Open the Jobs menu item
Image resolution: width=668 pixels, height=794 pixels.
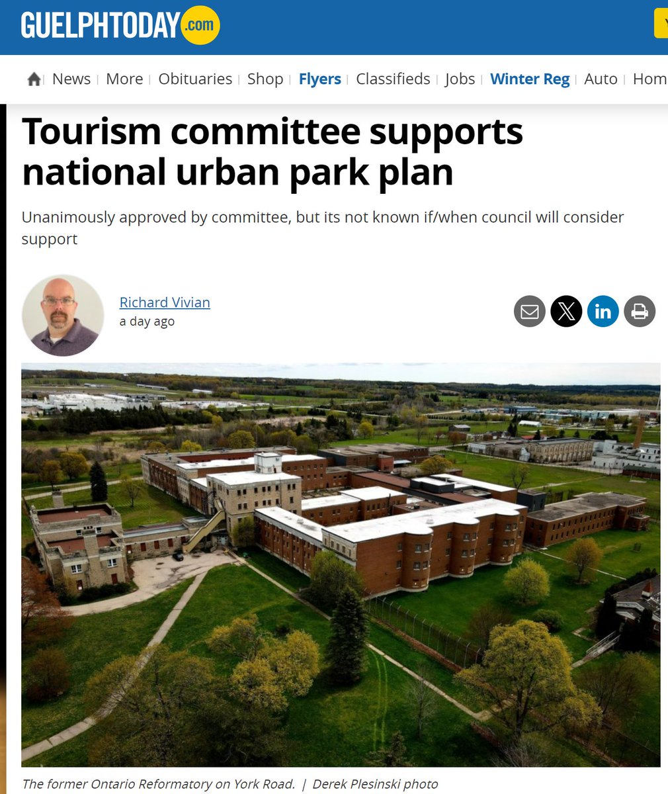(x=460, y=79)
